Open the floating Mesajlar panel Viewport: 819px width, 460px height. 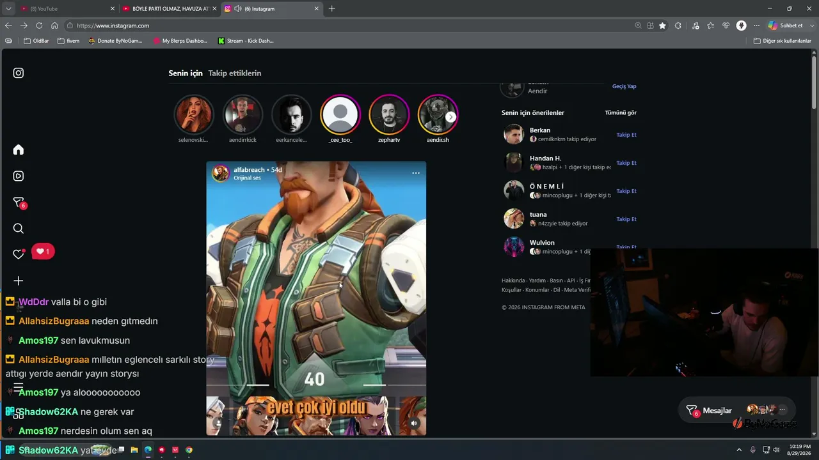pyautogui.click(x=737, y=410)
